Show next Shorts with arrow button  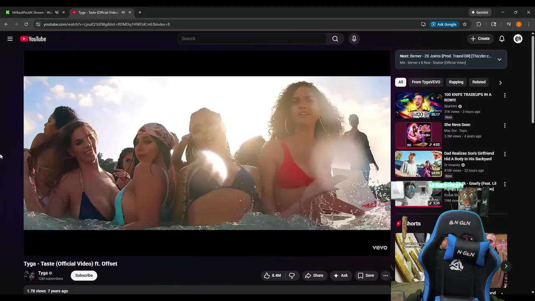click(506, 266)
